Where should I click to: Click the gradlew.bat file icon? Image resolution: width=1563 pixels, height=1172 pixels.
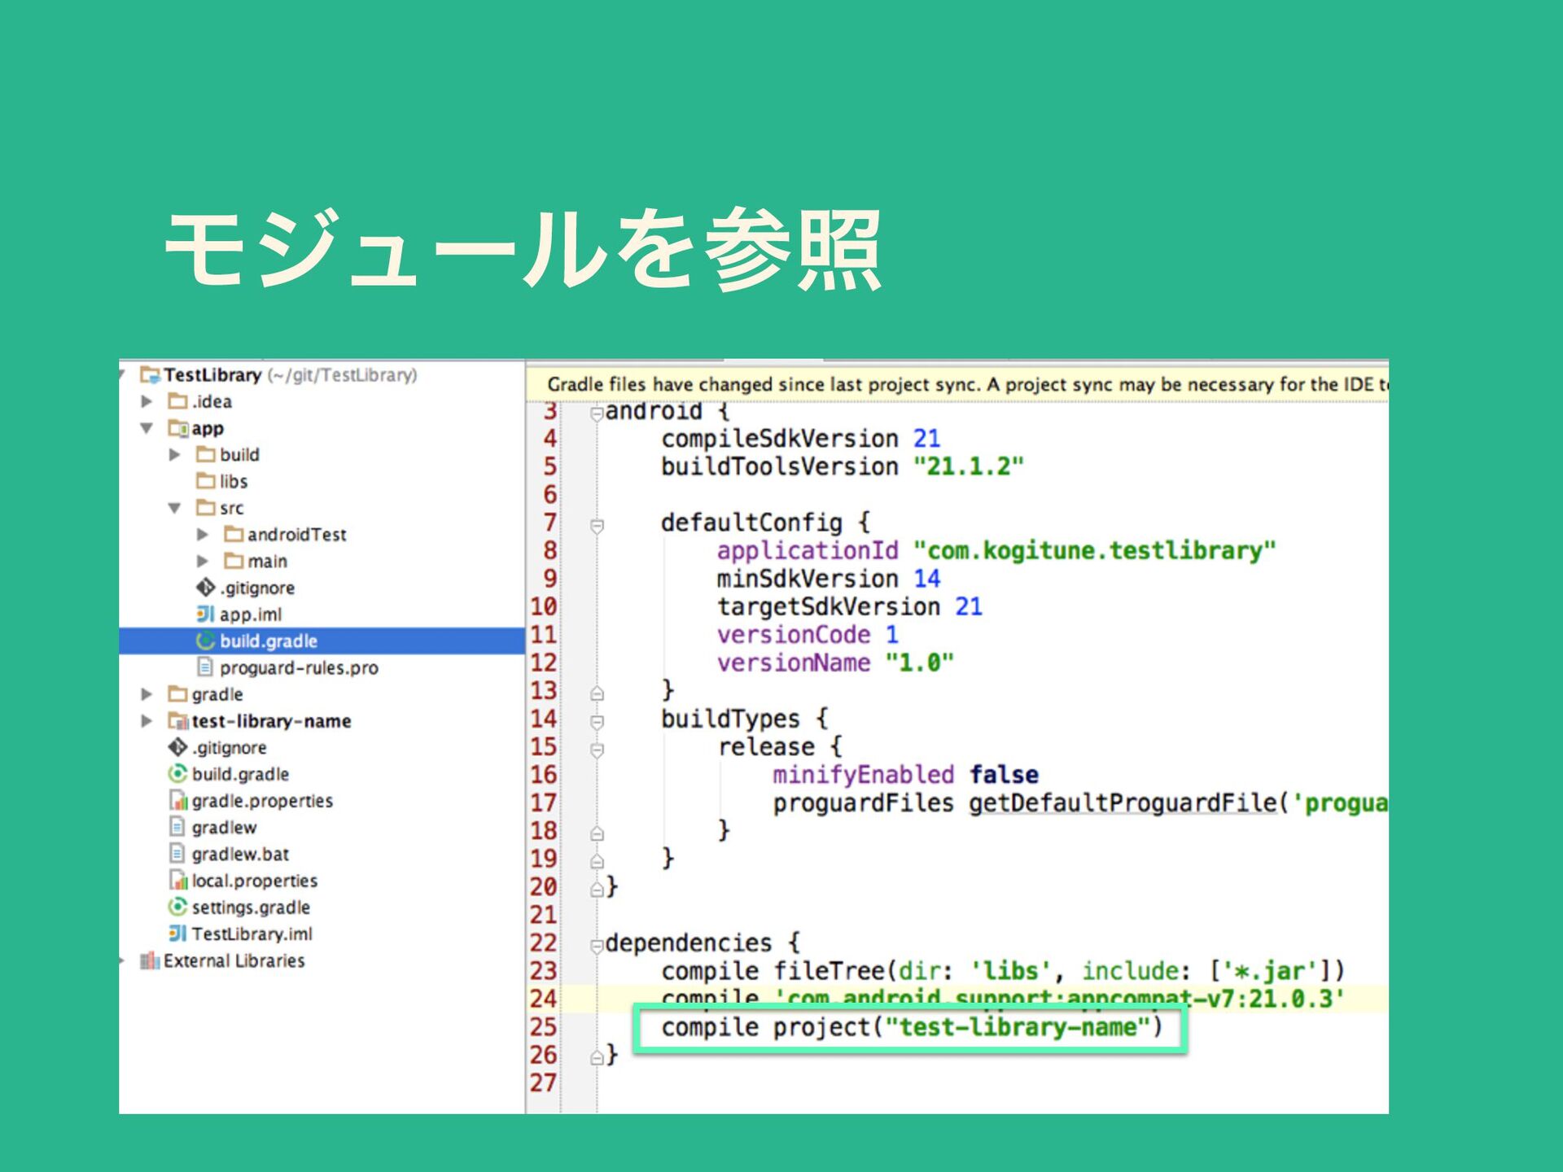[177, 854]
